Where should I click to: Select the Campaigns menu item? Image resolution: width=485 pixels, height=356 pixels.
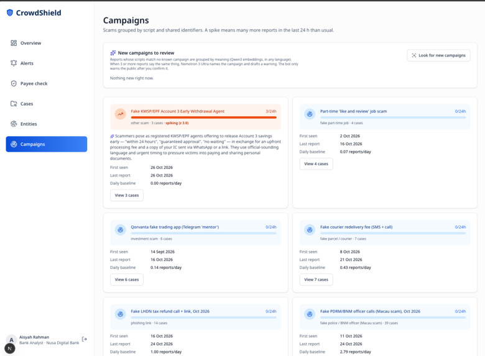pyautogui.click(x=47, y=144)
